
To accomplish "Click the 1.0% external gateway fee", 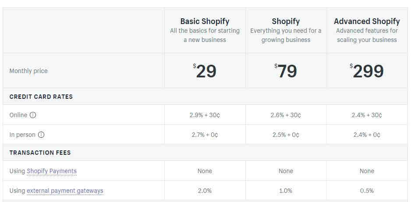I will (286, 191).
